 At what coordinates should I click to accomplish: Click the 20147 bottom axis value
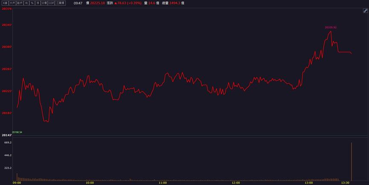point(6,135)
